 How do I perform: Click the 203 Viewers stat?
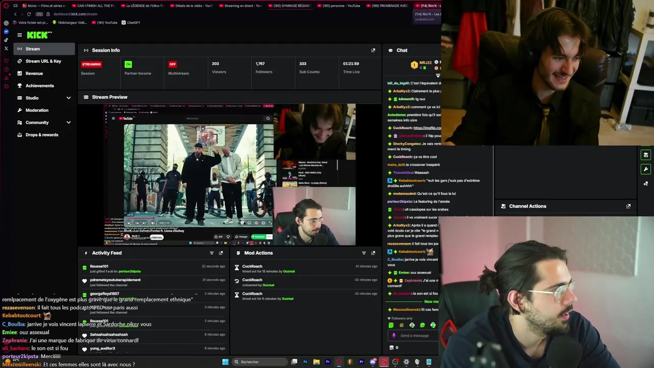[219, 67]
